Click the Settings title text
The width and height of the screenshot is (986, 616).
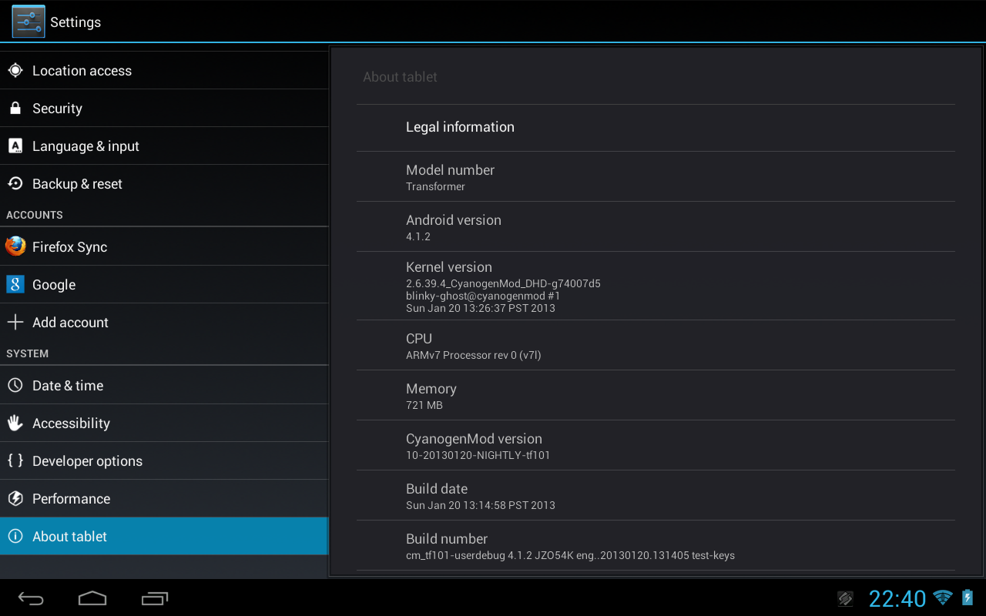[75, 22]
